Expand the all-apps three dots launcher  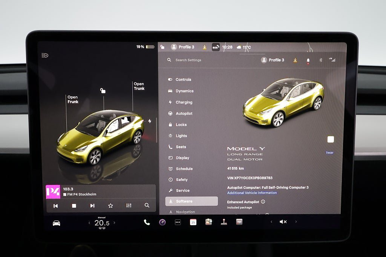pyautogui.click(x=178, y=222)
